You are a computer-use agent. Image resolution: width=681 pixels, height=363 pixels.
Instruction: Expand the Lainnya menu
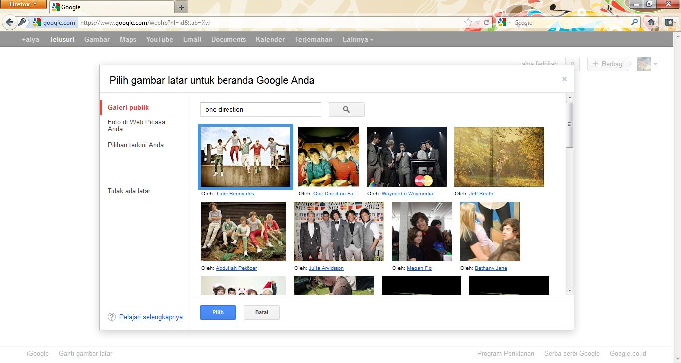358,39
